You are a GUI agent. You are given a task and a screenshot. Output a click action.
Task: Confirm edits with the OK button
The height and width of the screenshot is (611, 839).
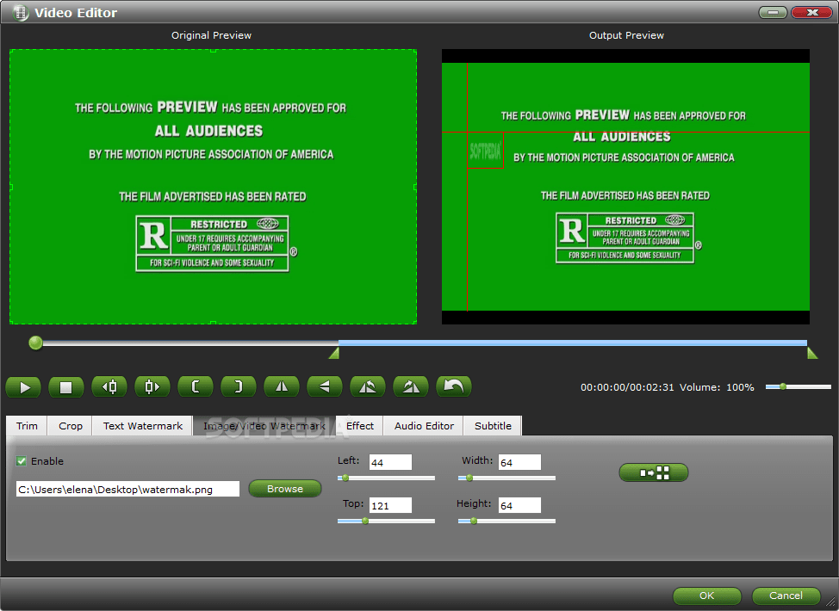tap(707, 596)
